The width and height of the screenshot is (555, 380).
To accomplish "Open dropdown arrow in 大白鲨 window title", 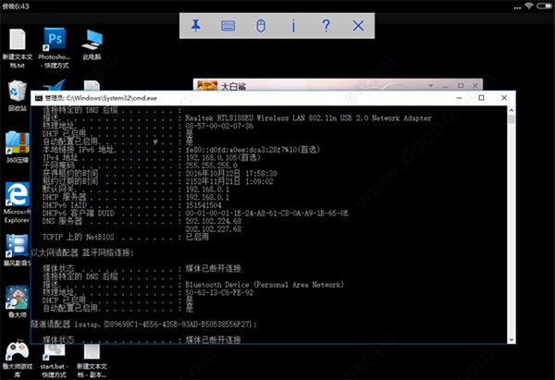I will (431, 85).
